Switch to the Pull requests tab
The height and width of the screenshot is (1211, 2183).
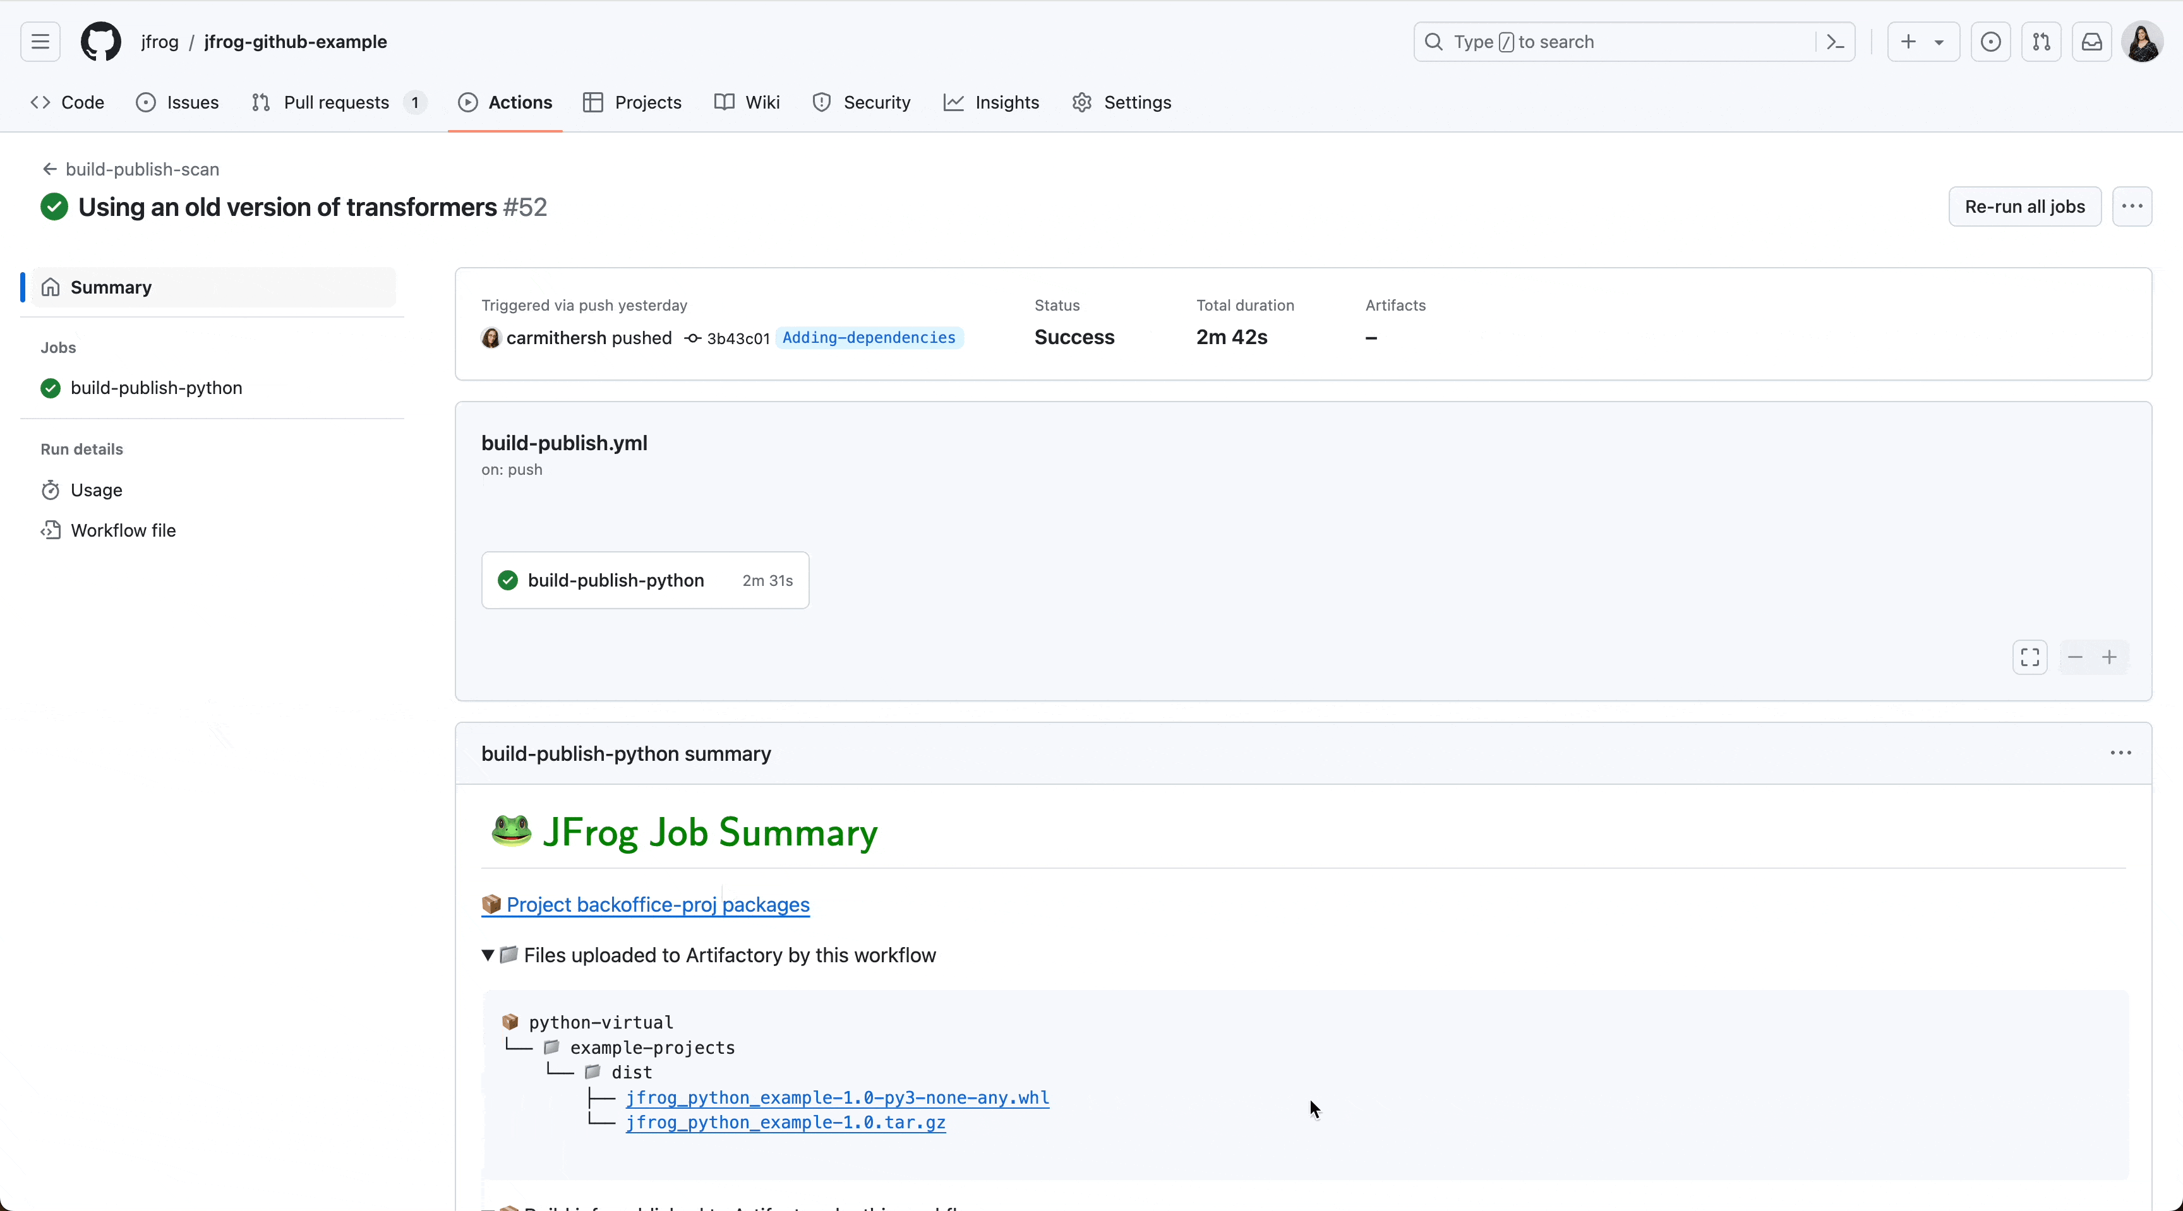[337, 102]
